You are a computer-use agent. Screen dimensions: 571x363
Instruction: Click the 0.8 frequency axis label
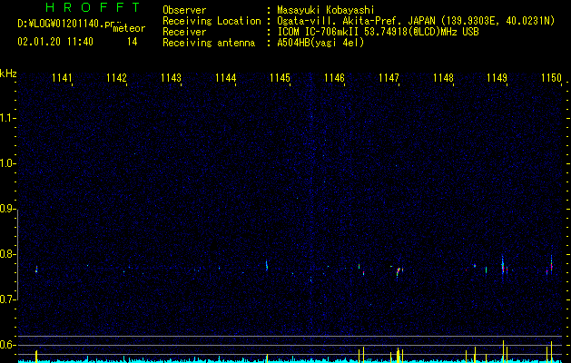(x=7, y=254)
